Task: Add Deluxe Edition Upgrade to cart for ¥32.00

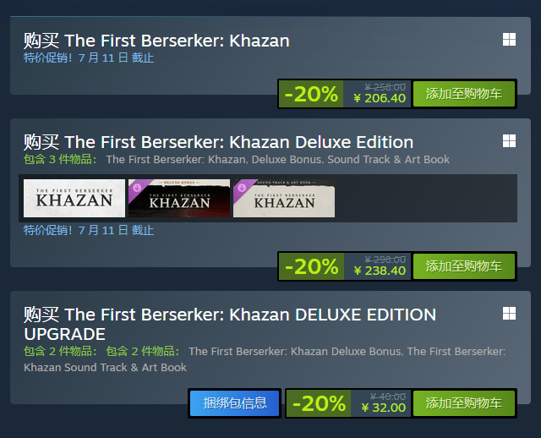Action: point(469,402)
